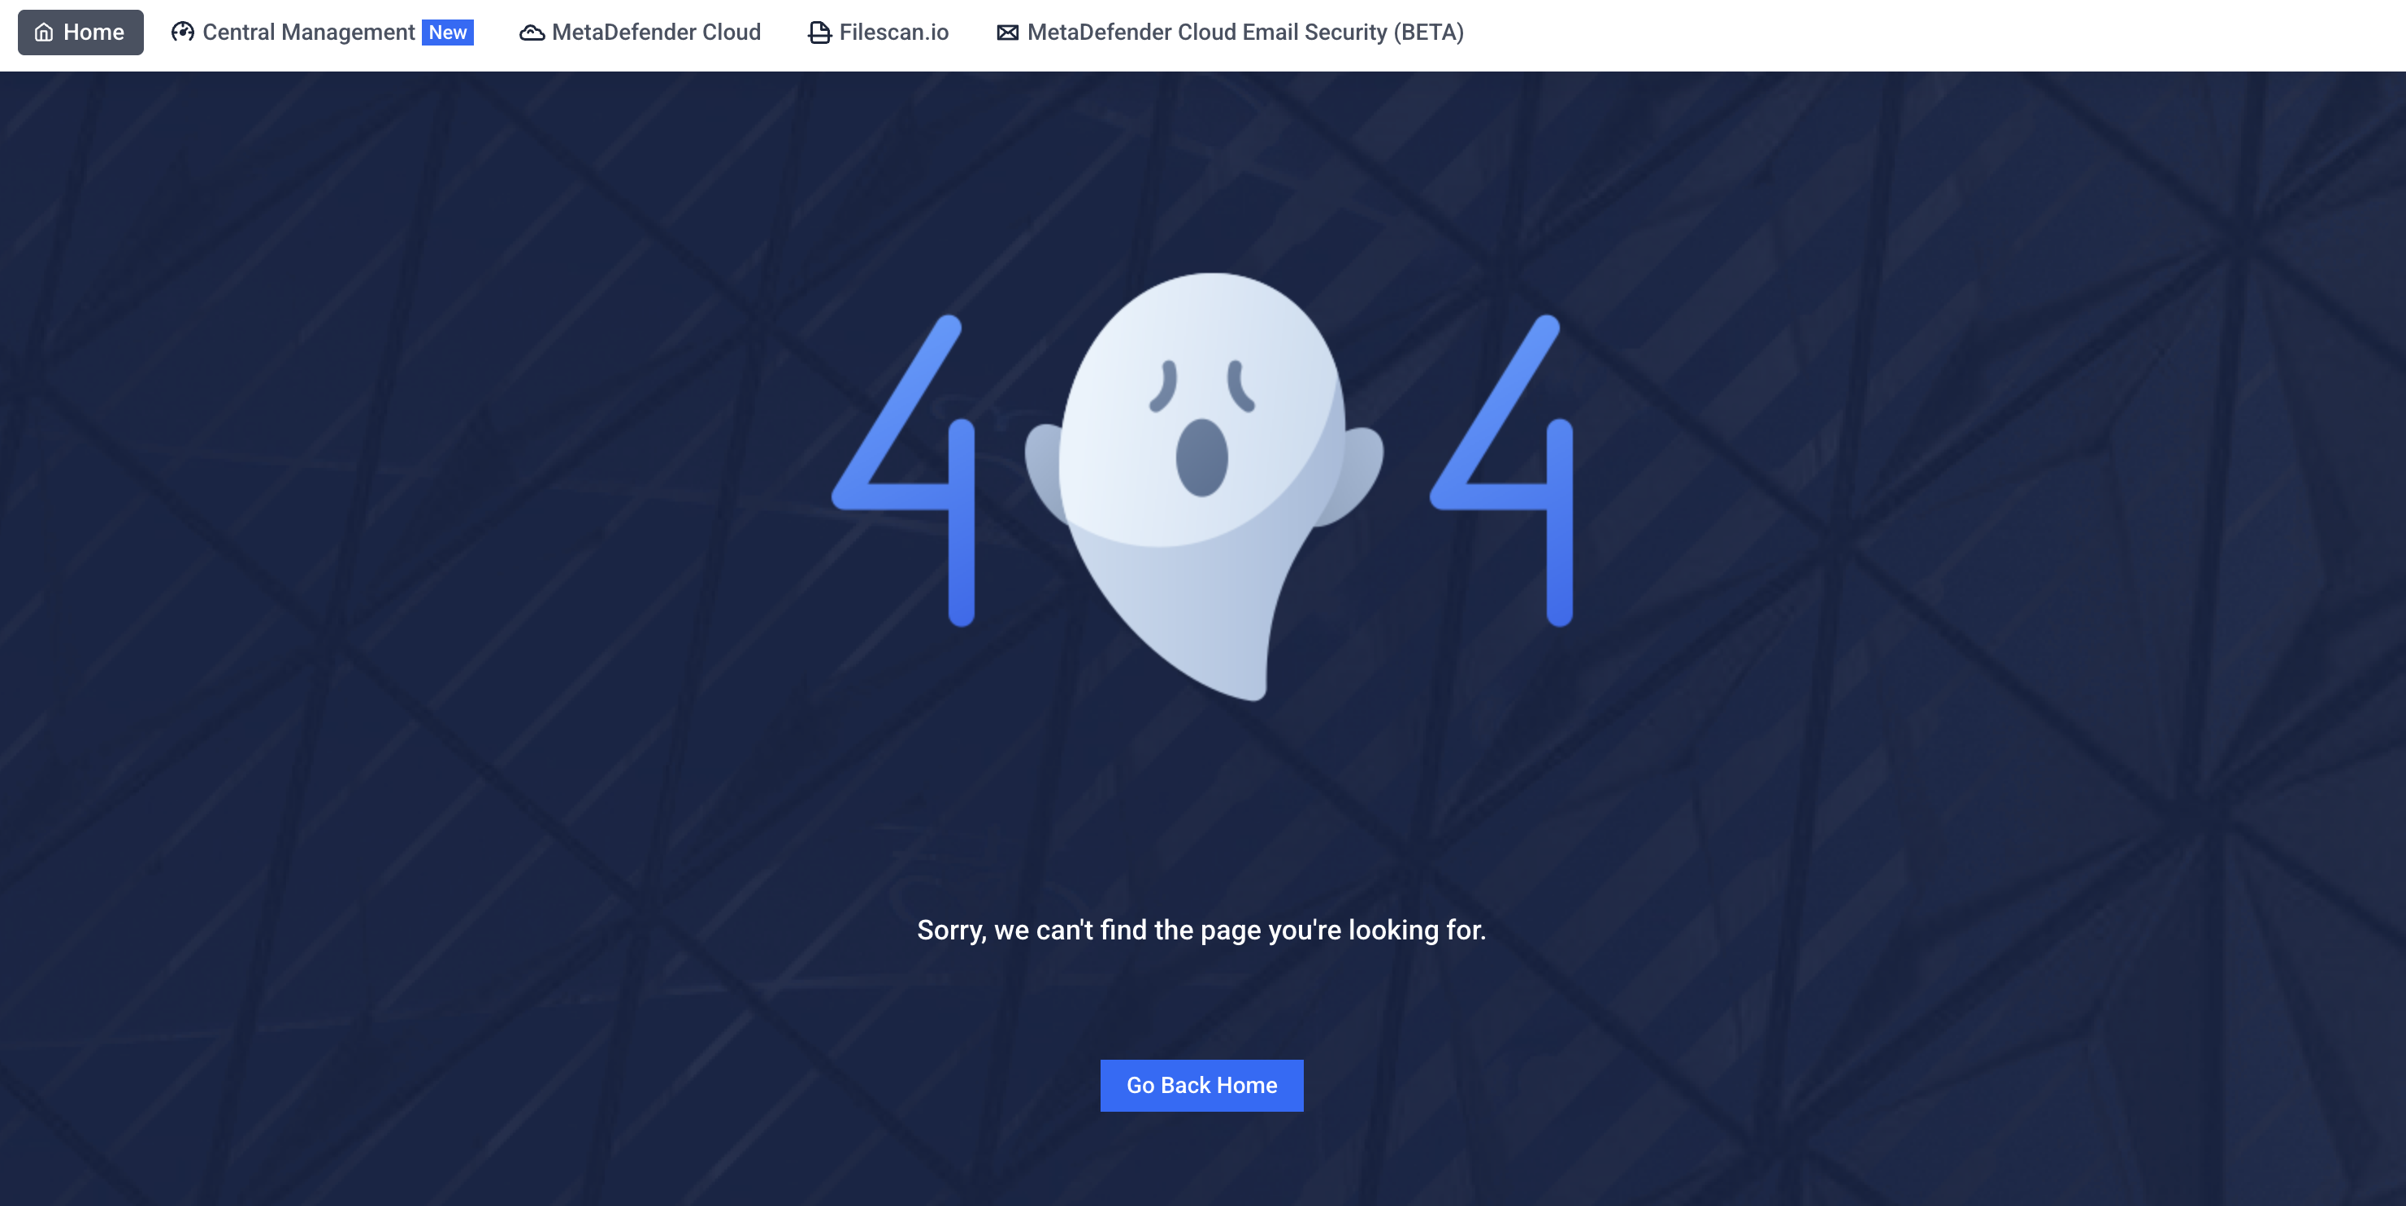Click the envelope icon beside Email Security
The image size is (2406, 1206).
click(1007, 33)
